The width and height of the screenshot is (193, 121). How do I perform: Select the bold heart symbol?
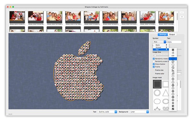click(173, 79)
